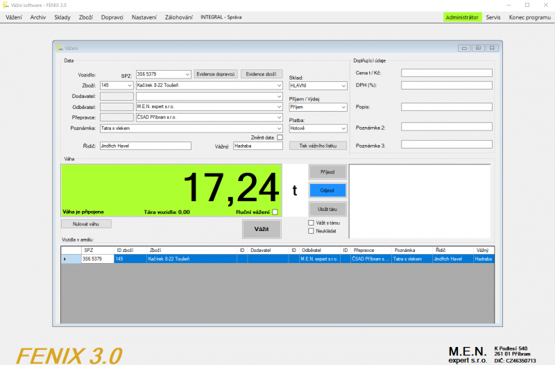
Task: Click the Nulovat váhu button
Action: click(x=86, y=224)
